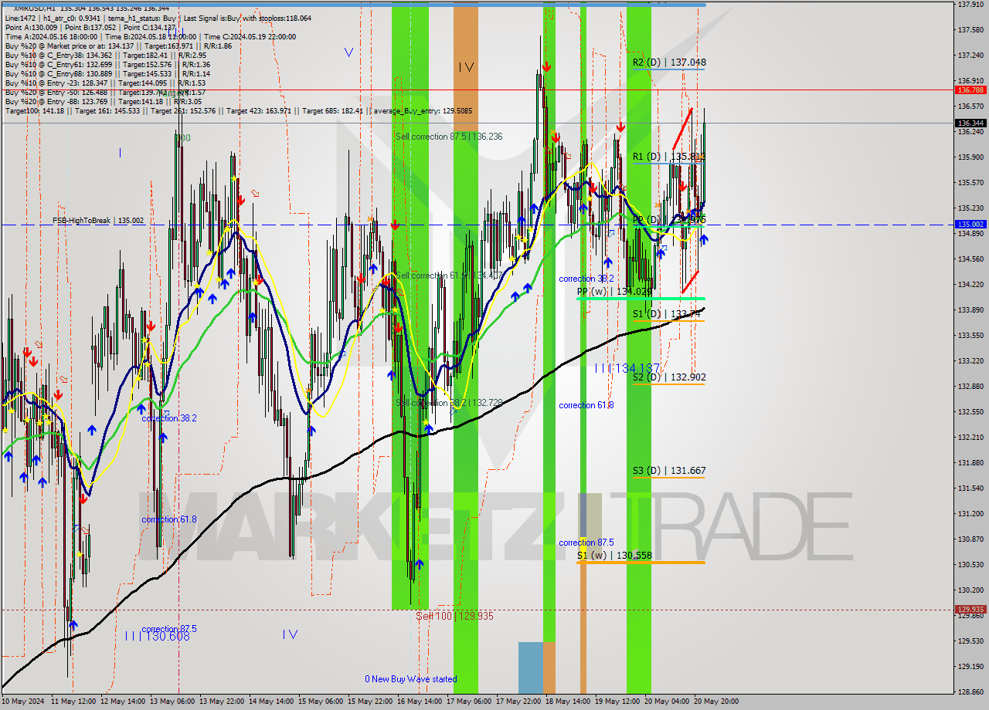The image size is (989, 710).
Task: Click the 'correction 87.5' label above 'I I I 130.608'
Action: 169,629
